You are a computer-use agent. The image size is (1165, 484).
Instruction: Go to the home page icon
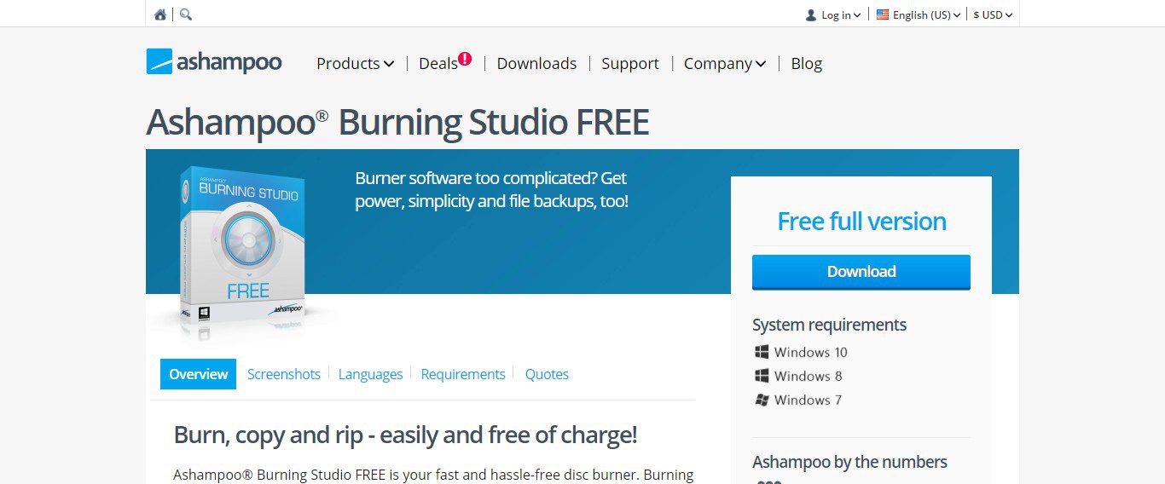coord(160,14)
